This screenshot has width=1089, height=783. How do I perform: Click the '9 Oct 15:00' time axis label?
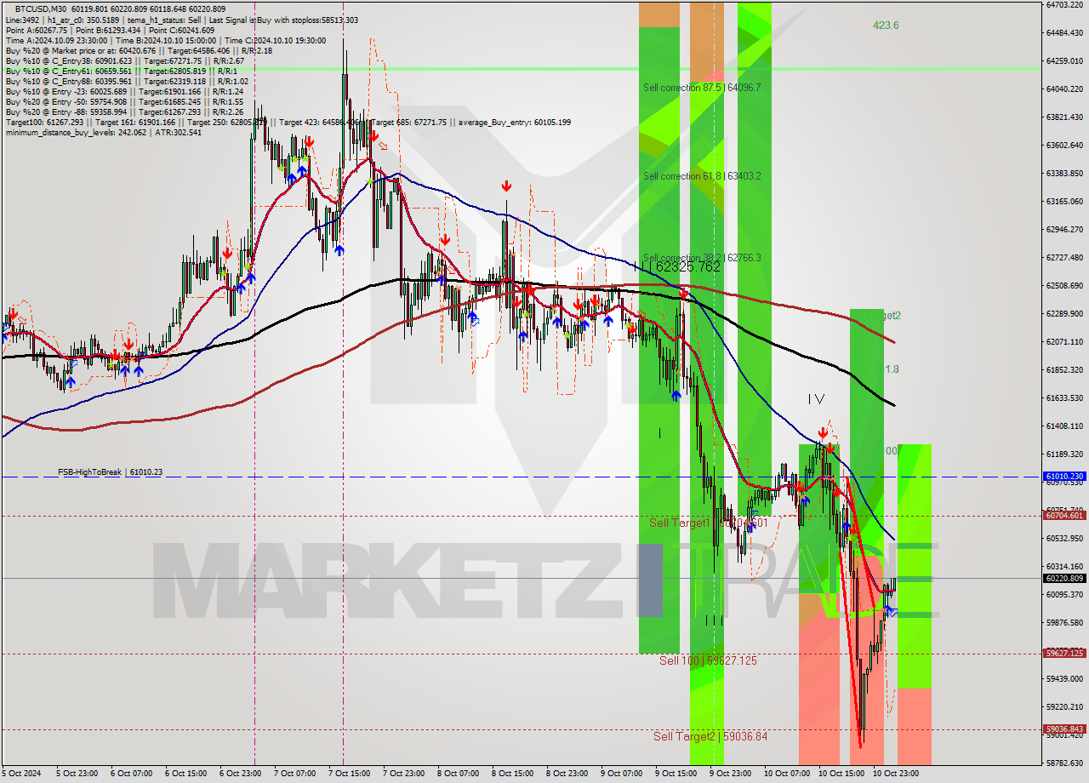(x=676, y=774)
